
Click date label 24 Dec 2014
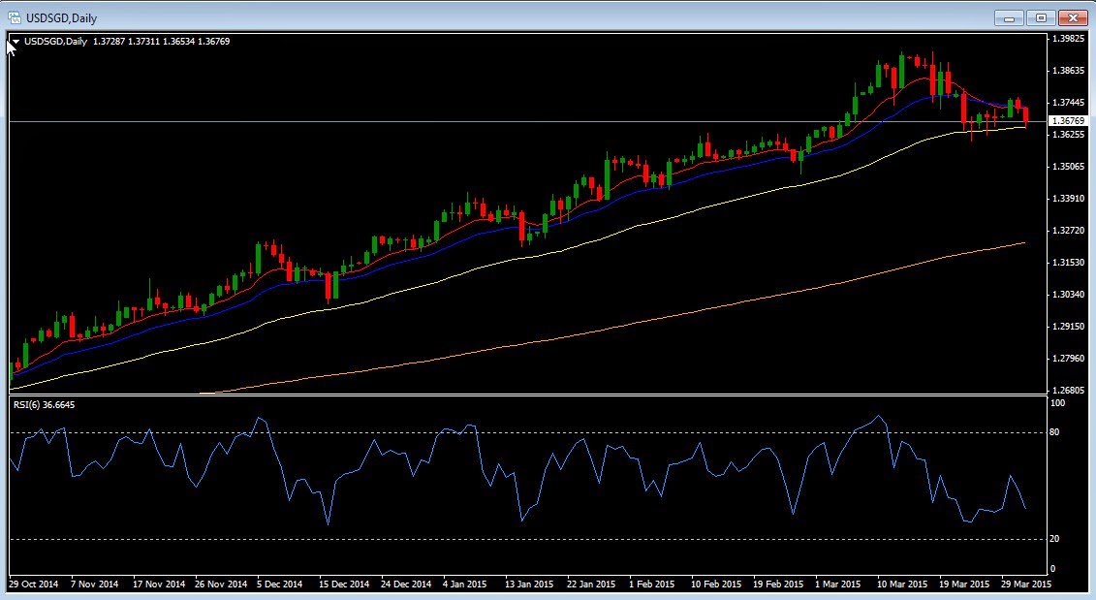pyautogui.click(x=406, y=584)
